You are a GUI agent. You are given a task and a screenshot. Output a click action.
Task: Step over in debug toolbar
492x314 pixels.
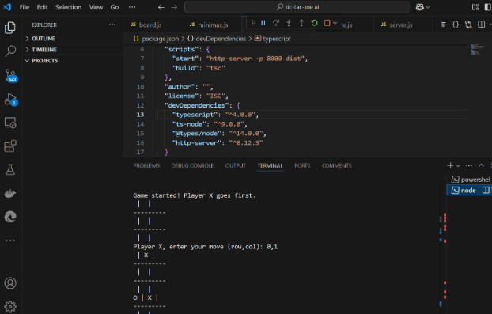pos(276,23)
